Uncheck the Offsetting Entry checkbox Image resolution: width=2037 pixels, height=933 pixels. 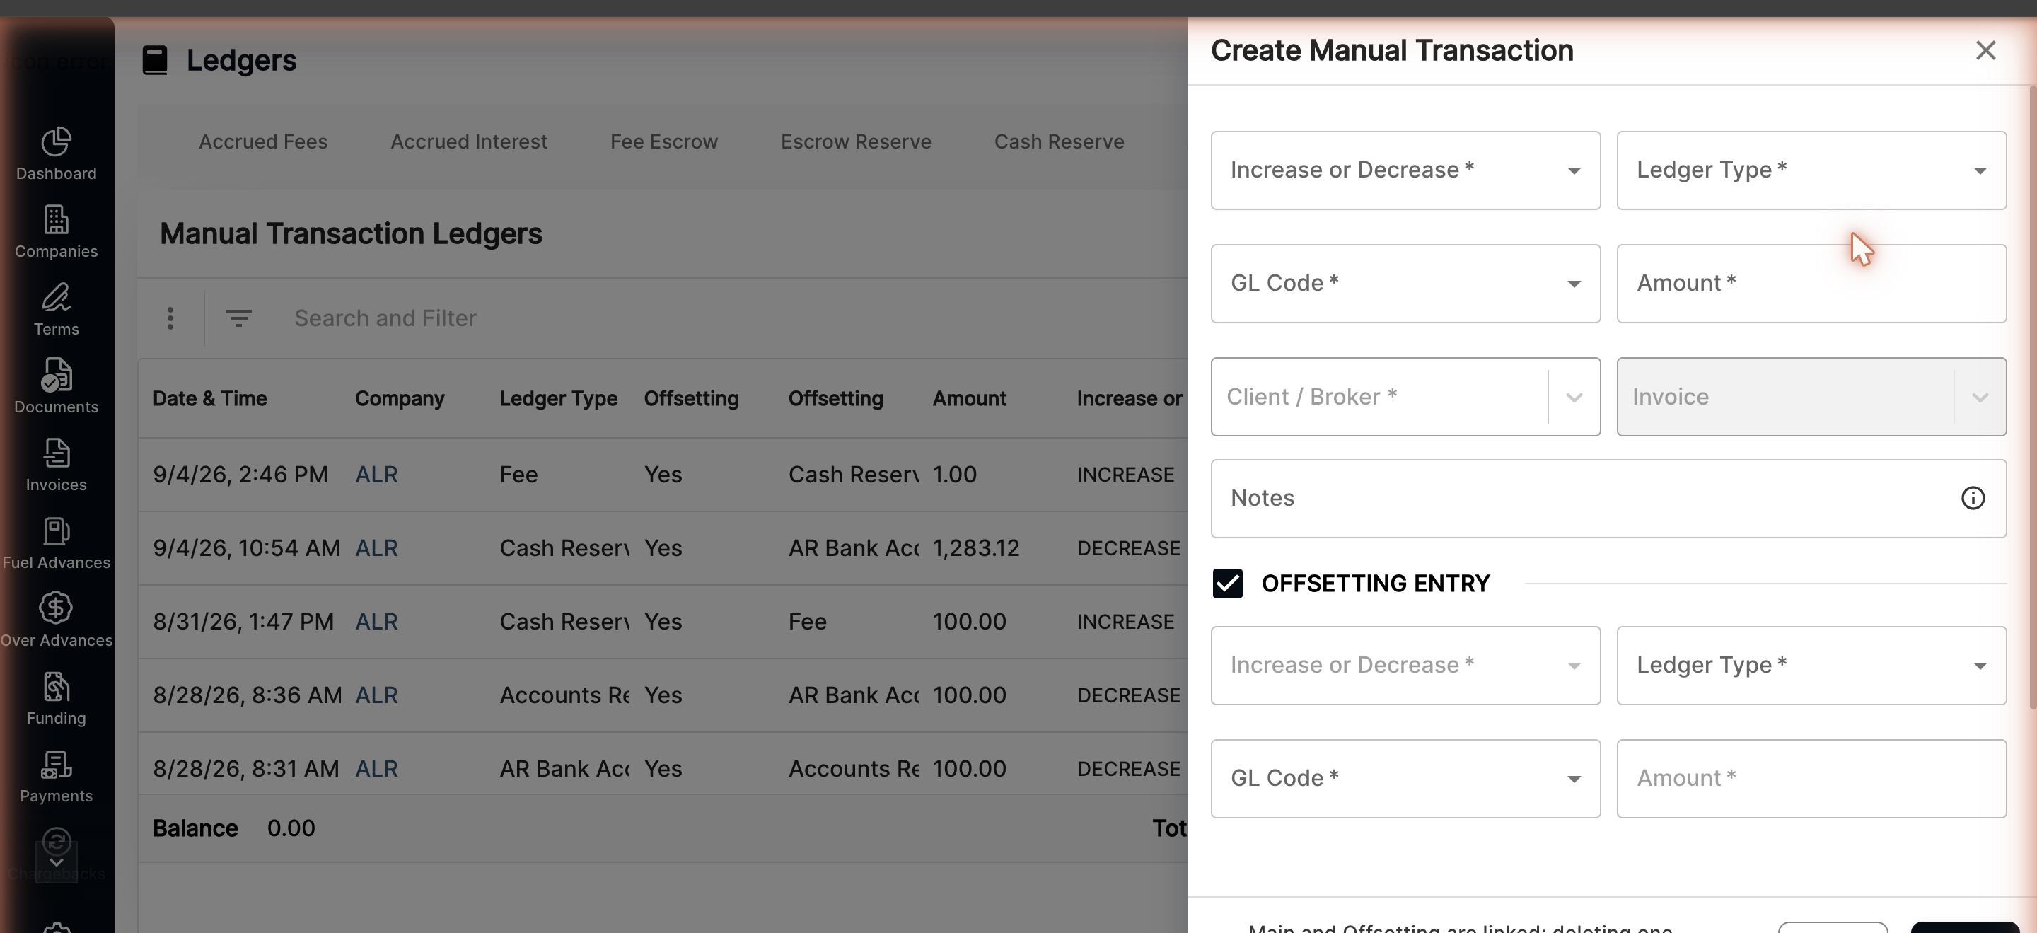[x=1227, y=584]
